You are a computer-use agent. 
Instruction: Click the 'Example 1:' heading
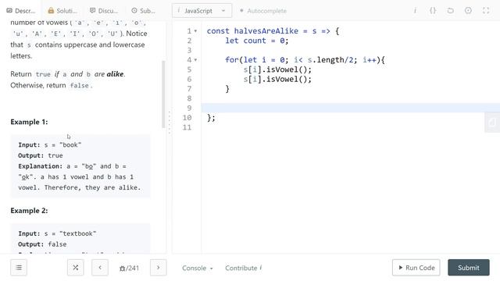(x=29, y=122)
